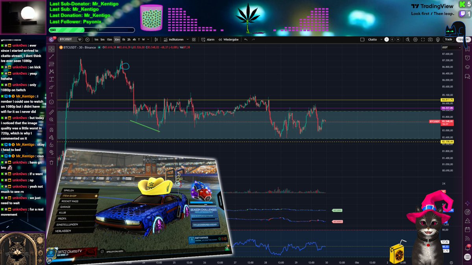
Task: Enter fullscreen chart mode
Action: 423,39
